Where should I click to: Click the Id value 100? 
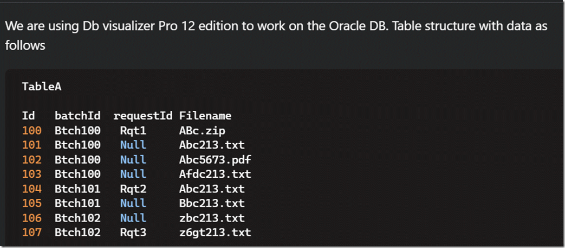[x=31, y=131]
